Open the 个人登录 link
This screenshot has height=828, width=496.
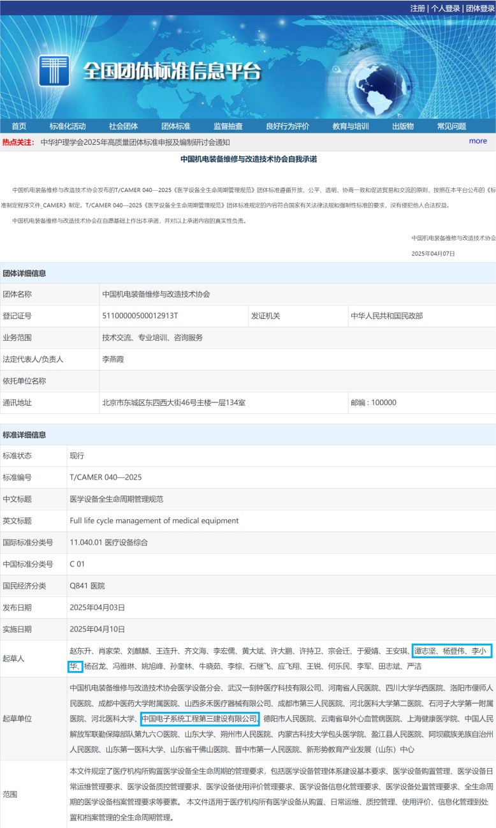[x=445, y=8]
